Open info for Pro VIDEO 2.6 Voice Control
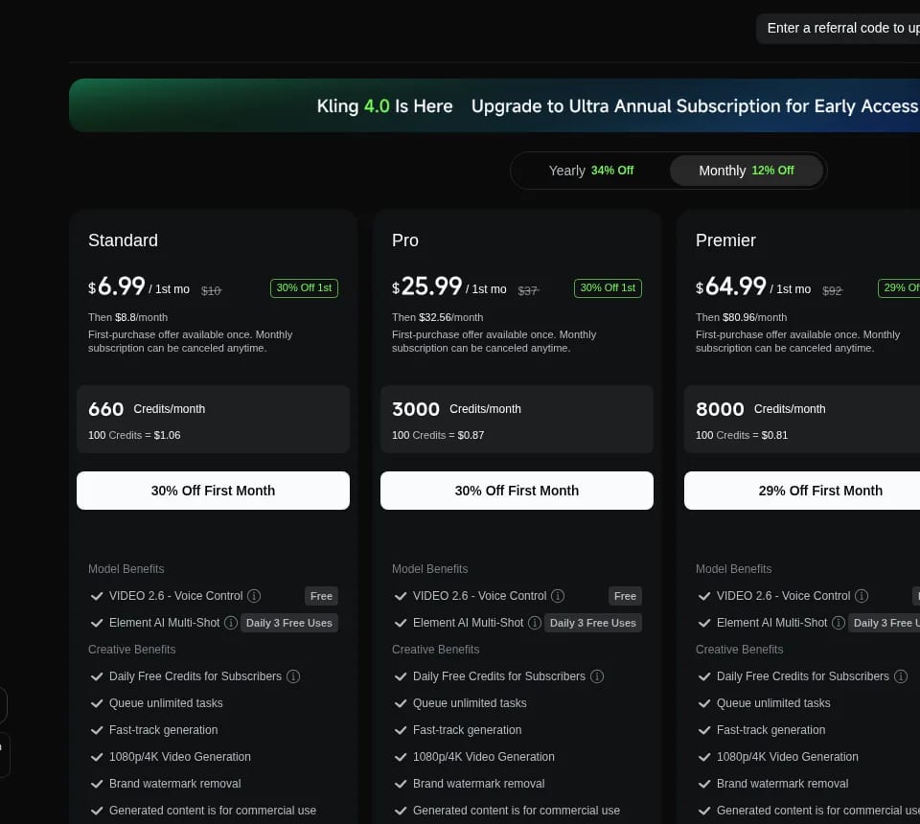Viewport: 920px width, 824px height. point(558,596)
